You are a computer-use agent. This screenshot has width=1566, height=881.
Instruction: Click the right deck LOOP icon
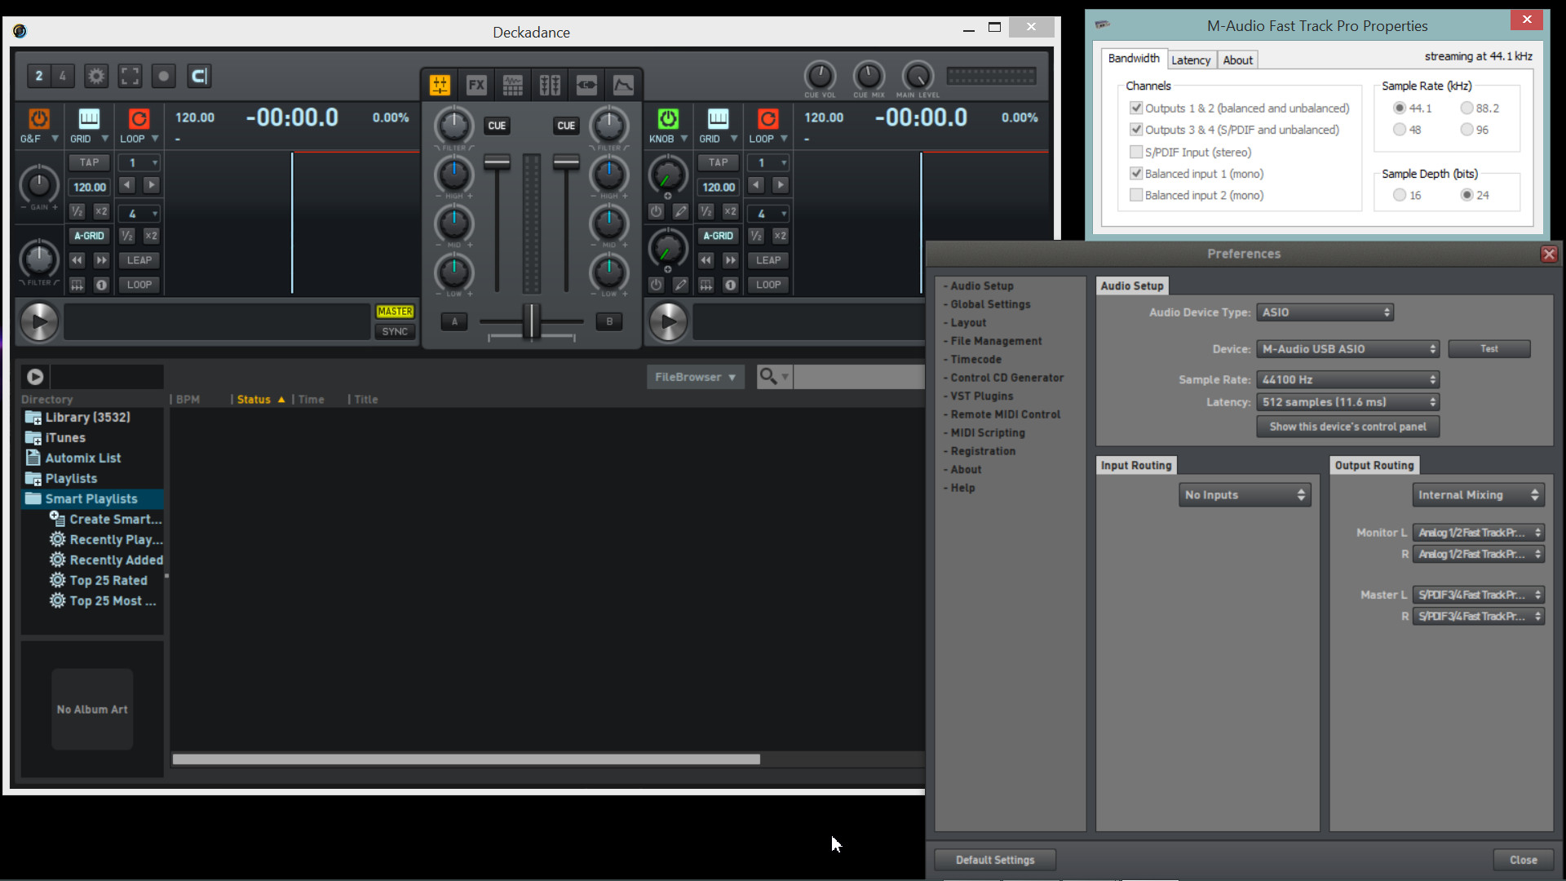pyautogui.click(x=768, y=119)
